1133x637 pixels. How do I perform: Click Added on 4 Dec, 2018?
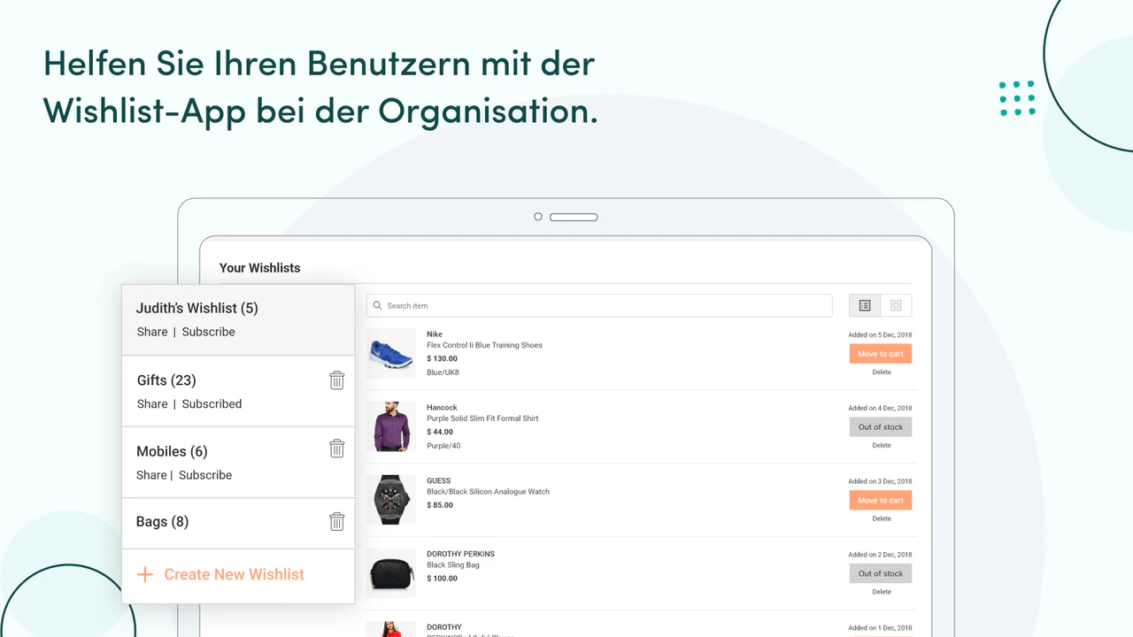[880, 409]
